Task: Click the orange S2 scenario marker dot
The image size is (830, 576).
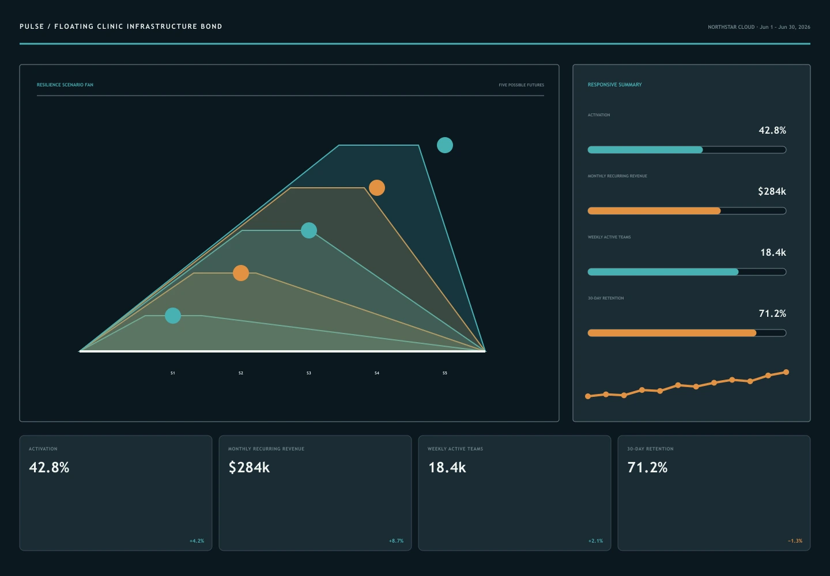Action: (x=241, y=273)
